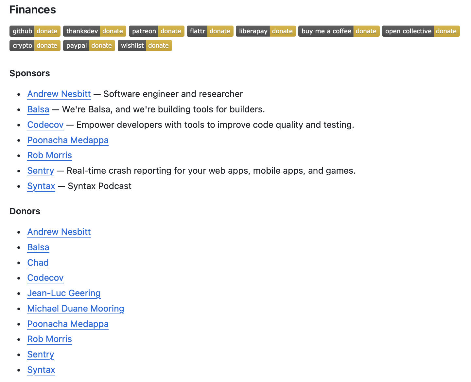
Task: Open the Michael Duane Mooring link
Action: click(x=76, y=309)
